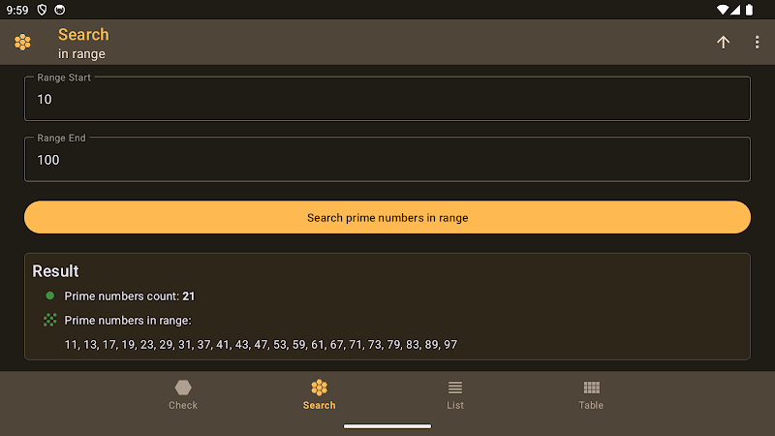The height and width of the screenshot is (436, 775).
Task: Focus the Range End input field
Action: (x=387, y=159)
